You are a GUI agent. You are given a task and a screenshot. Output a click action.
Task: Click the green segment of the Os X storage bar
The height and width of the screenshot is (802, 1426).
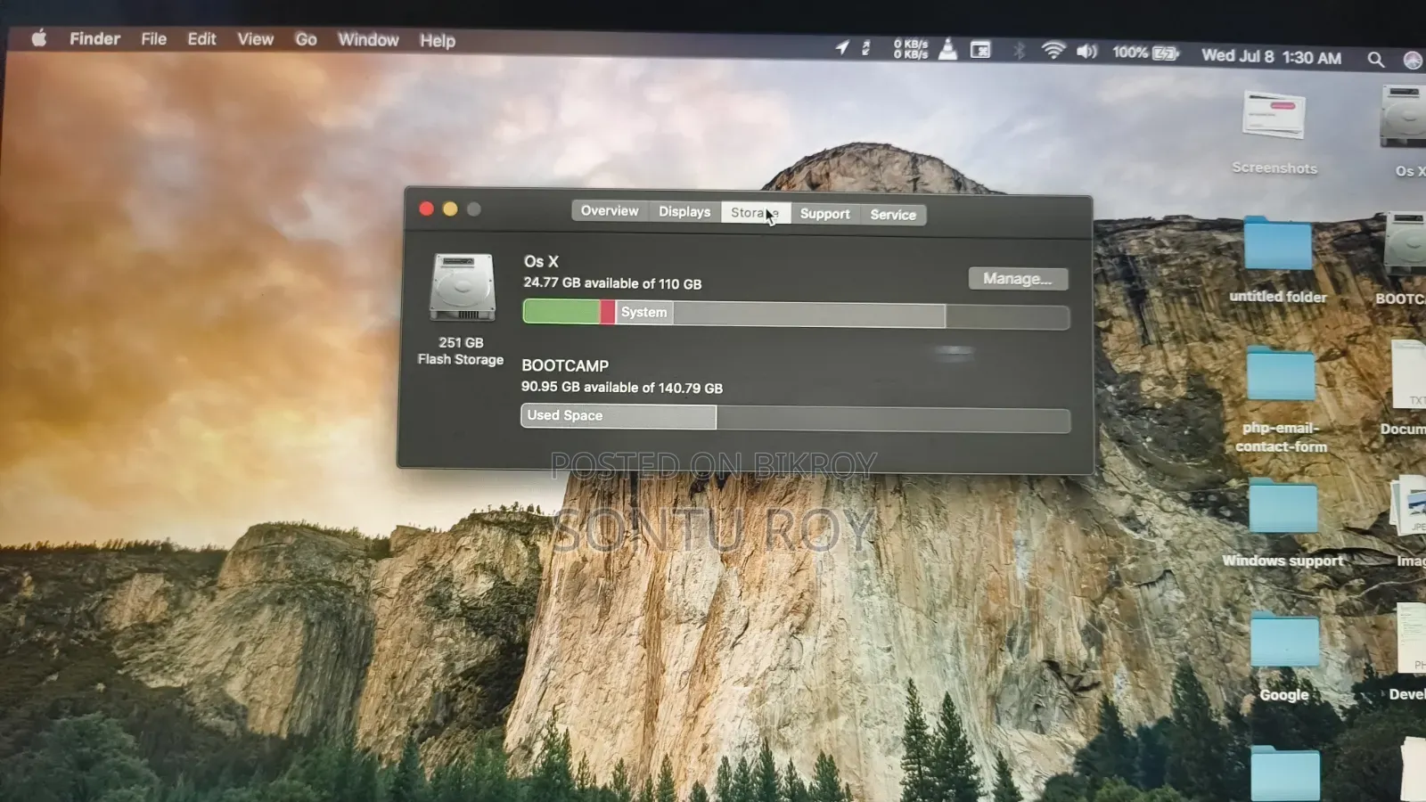(561, 311)
